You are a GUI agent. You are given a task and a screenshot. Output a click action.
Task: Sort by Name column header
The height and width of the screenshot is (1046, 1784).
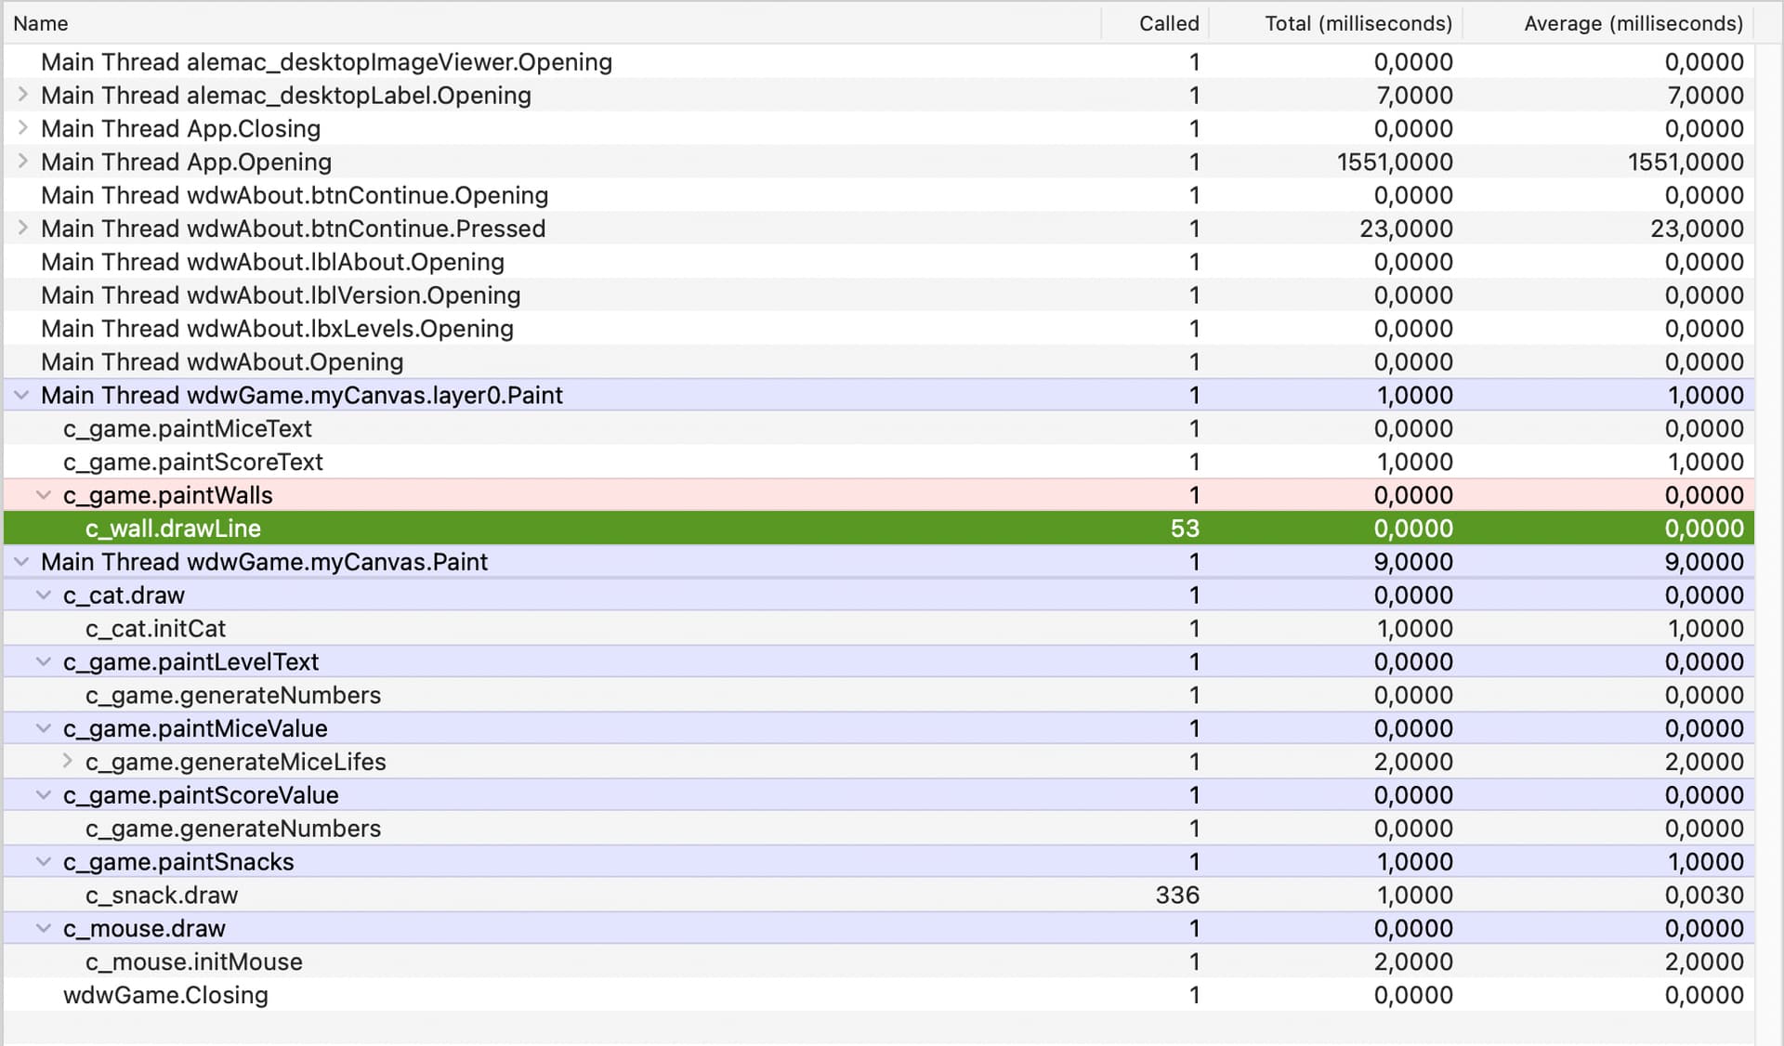click(x=553, y=23)
